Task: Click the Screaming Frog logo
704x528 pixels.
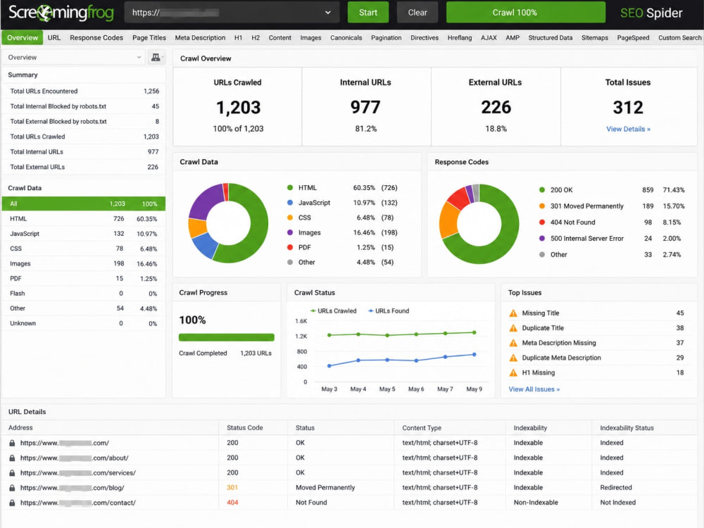Action: tap(61, 13)
